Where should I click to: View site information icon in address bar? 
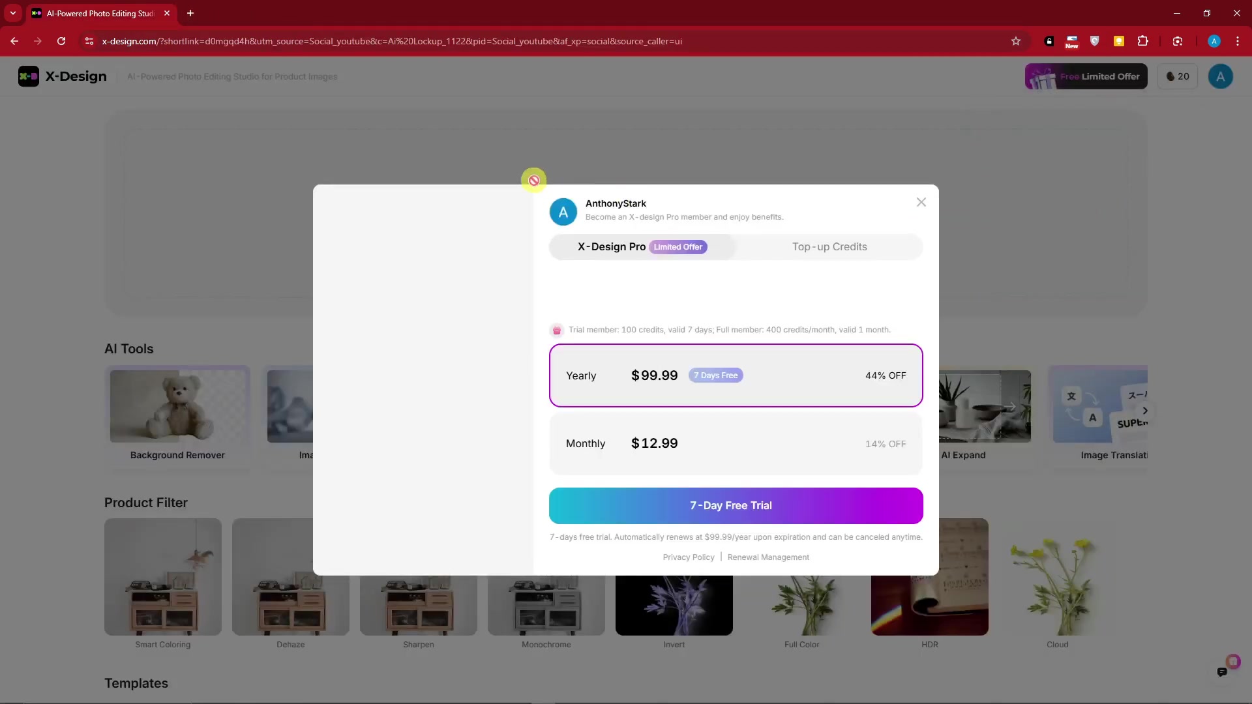tap(89, 41)
